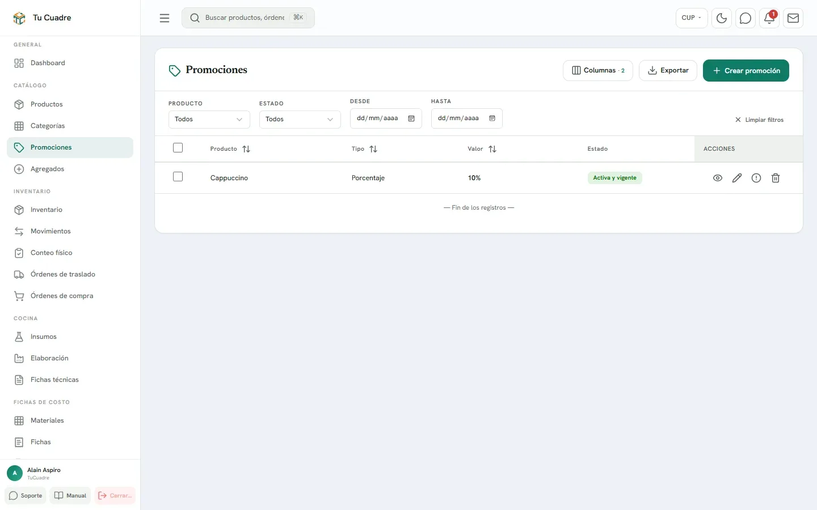Click the search products input field
This screenshot has height=510, width=817.
tap(248, 18)
